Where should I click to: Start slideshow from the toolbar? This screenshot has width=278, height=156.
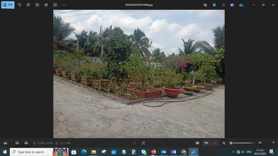point(55,5)
